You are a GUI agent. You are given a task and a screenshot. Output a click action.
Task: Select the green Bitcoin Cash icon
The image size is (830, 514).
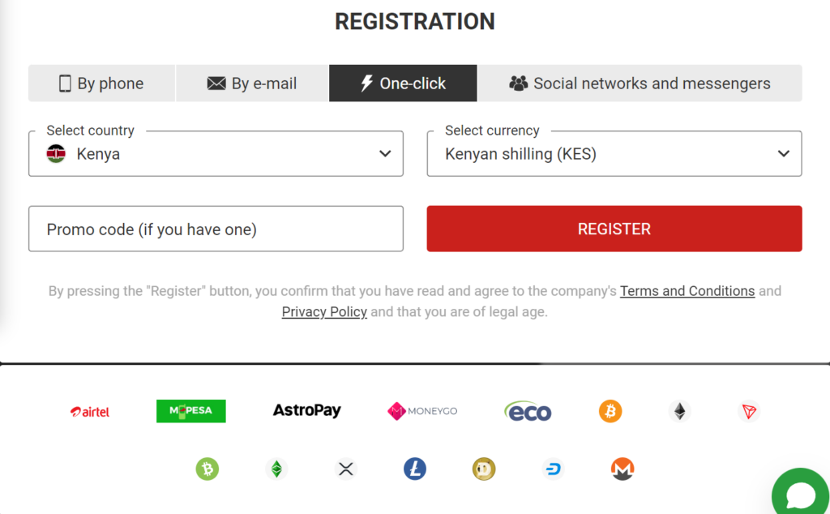(207, 469)
